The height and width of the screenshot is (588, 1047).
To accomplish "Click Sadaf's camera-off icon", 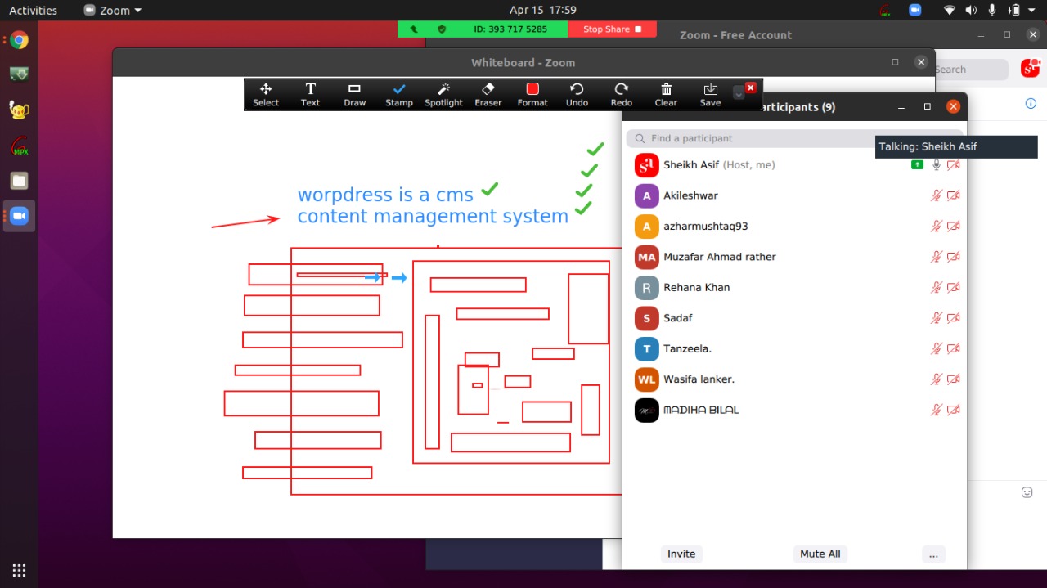I will (953, 318).
